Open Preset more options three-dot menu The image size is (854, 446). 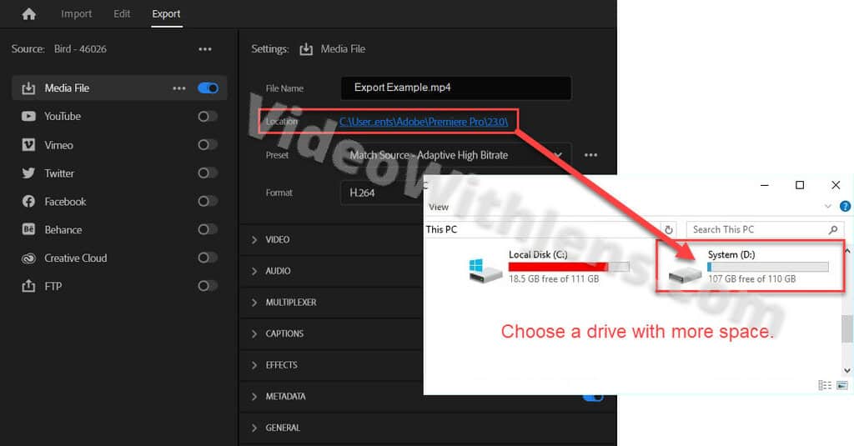(591, 155)
